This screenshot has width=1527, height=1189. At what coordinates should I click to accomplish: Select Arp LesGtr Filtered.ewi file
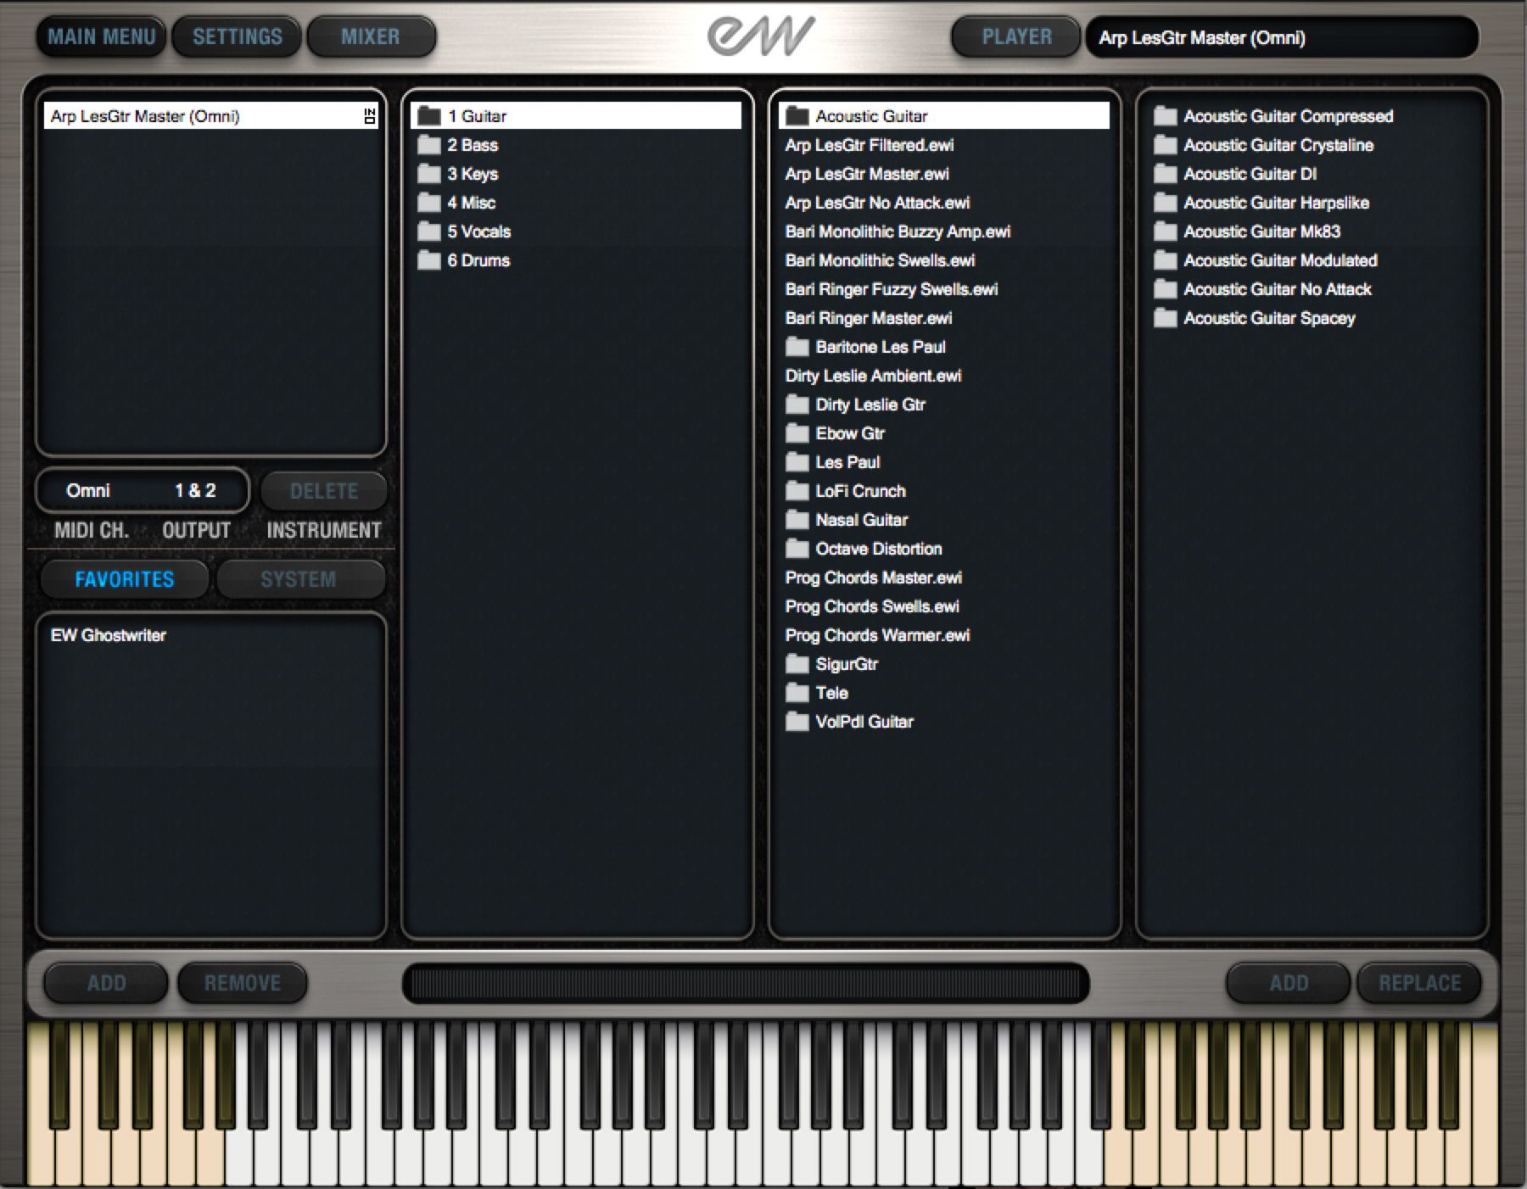[870, 145]
